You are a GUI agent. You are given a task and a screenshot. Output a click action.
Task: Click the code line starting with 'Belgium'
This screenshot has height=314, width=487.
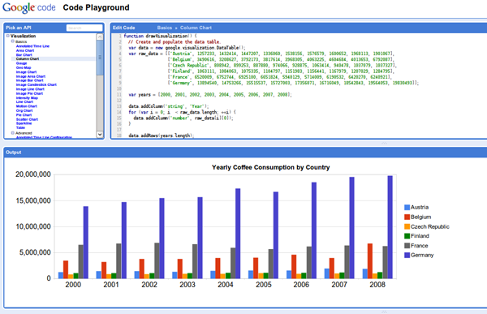click(281, 59)
